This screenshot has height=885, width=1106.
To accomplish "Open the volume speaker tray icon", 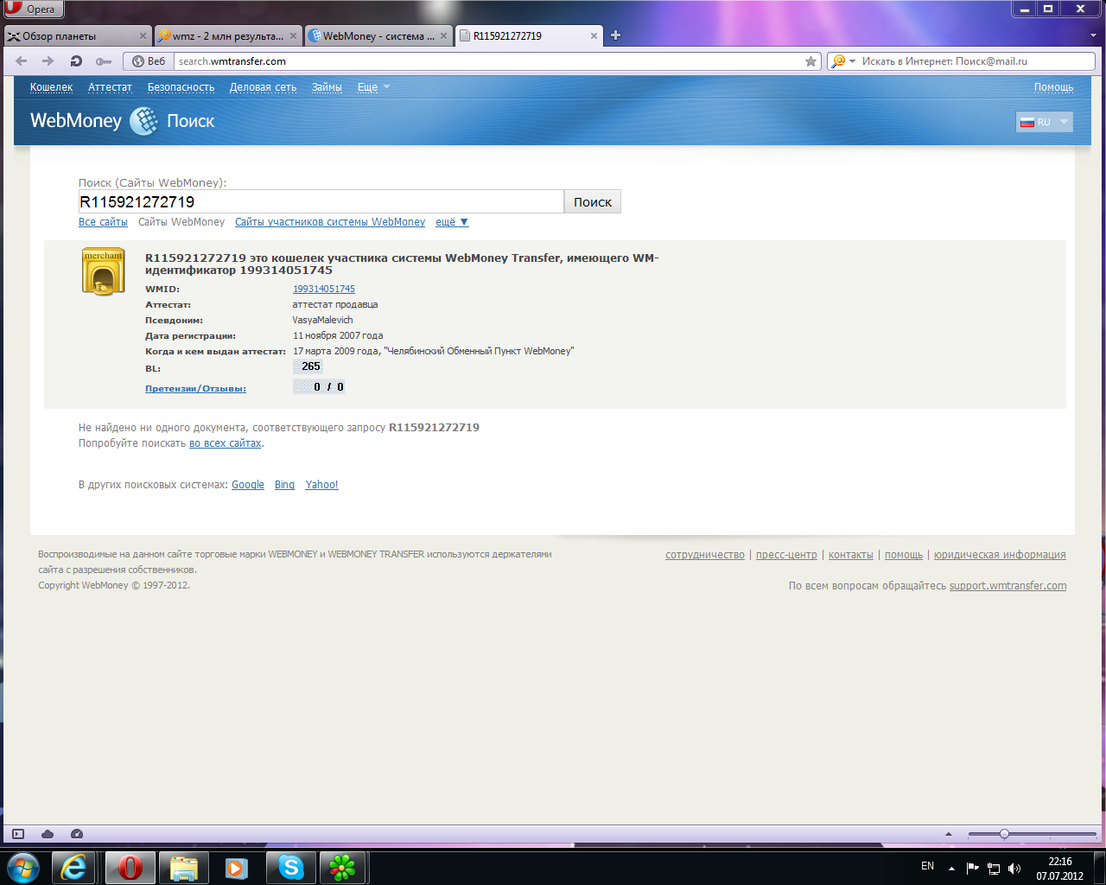I will [1014, 868].
